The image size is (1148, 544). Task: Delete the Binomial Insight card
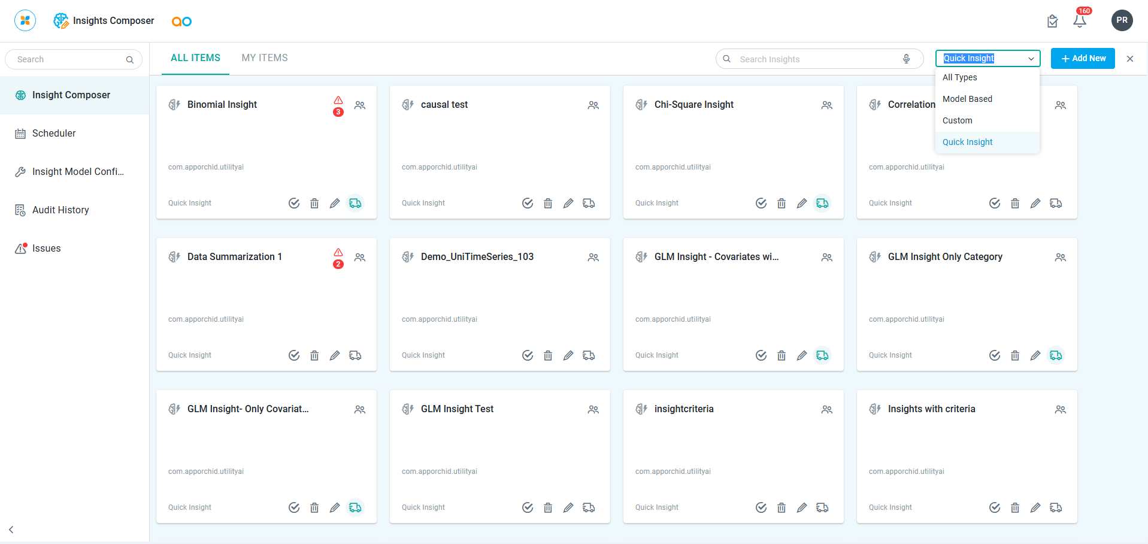pos(314,203)
